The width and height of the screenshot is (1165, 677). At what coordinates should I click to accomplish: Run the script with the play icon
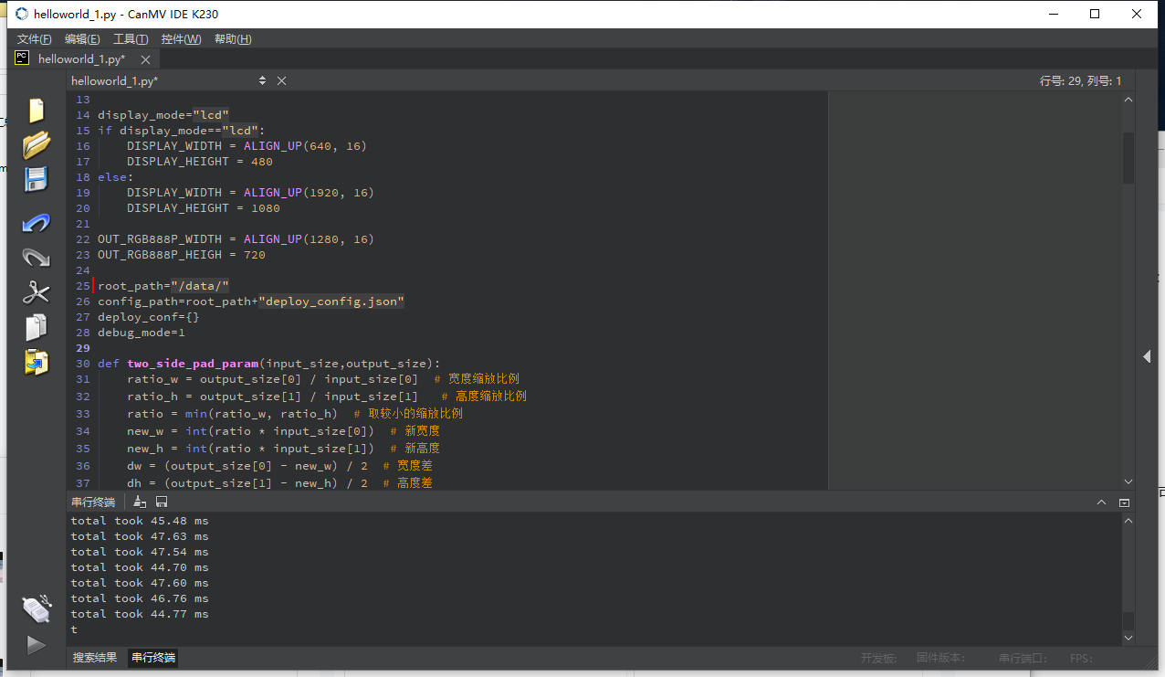(x=37, y=645)
